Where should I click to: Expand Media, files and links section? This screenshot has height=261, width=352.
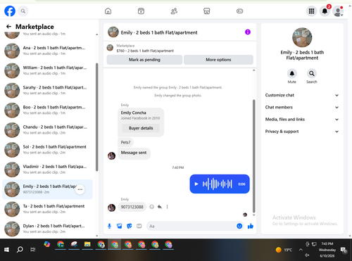point(302,120)
